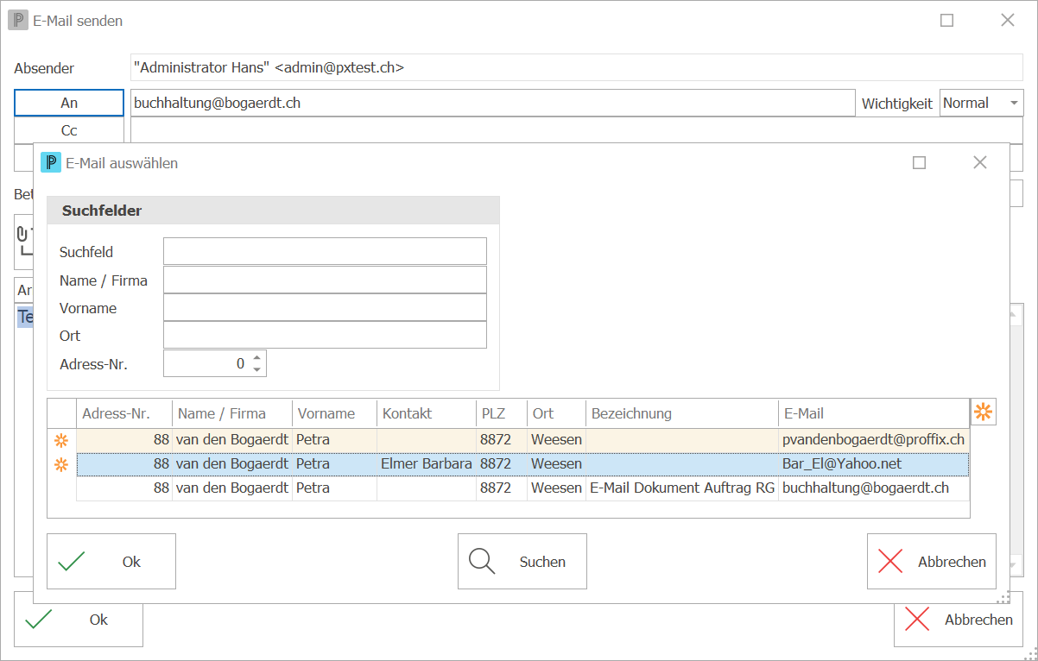Click the orange star icon beside the table header

click(x=983, y=412)
